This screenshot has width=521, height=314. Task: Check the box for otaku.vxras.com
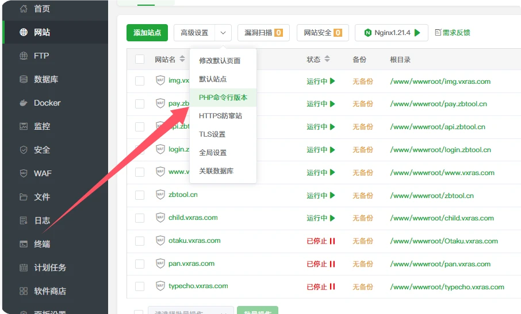click(140, 241)
